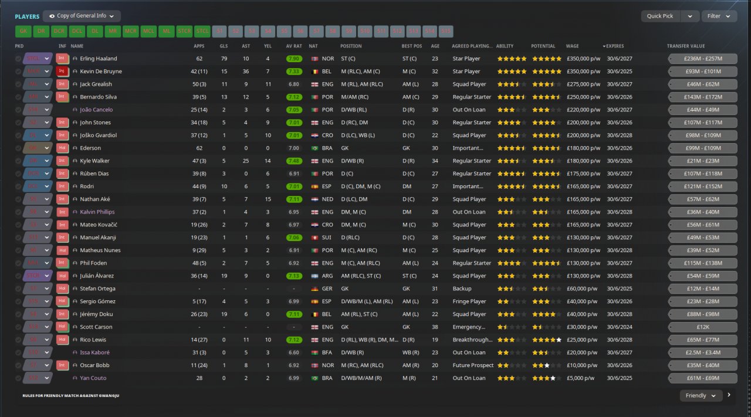The height and width of the screenshot is (417, 751).
Task: Click the arrow next to the Friendly dropdown
Action: click(729, 395)
